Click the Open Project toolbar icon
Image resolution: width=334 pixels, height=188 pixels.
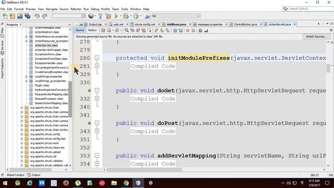(x=20, y=16)
